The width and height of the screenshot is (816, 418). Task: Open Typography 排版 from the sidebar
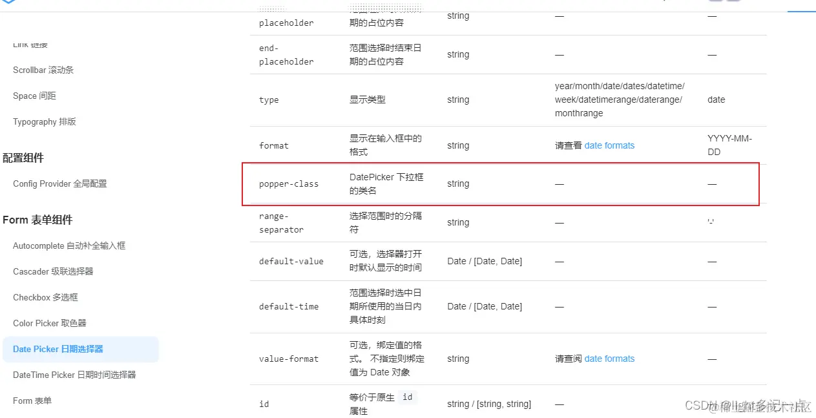point(45,121)
